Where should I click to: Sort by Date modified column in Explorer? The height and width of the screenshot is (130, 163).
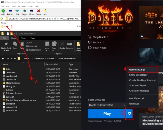pyautogui.click(x=52, y=64)
